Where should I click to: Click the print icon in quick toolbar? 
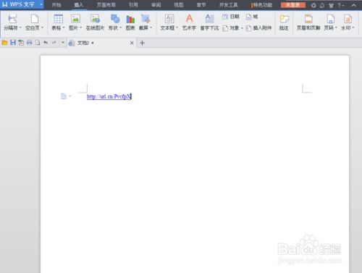(30, 43)
